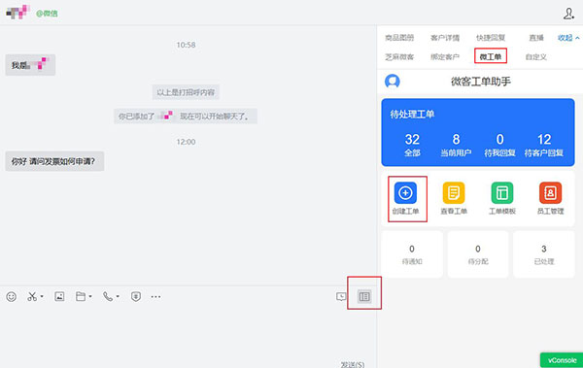Click the shield icon in chat toolbar
The height and width of the screenshot is (368, 583).
point(136,296)
